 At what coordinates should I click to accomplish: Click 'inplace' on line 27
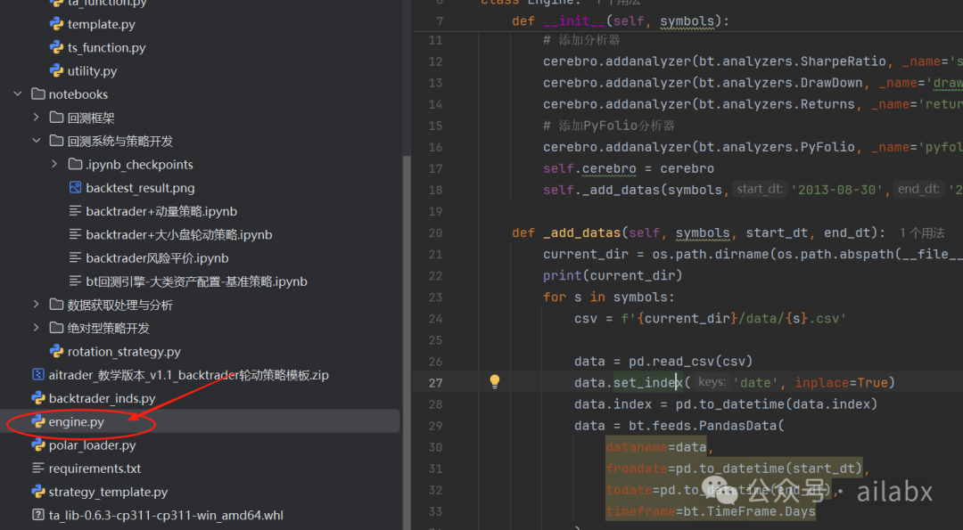pyautogui.click(x=822, y=383)
